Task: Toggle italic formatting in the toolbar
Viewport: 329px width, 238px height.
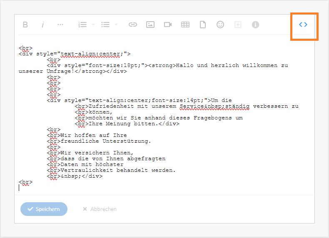Action: click(43, 25)
